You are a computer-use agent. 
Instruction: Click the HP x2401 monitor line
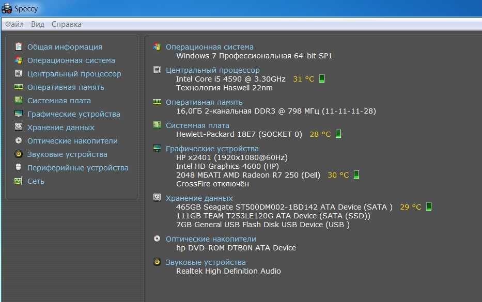tap(232, 158)
